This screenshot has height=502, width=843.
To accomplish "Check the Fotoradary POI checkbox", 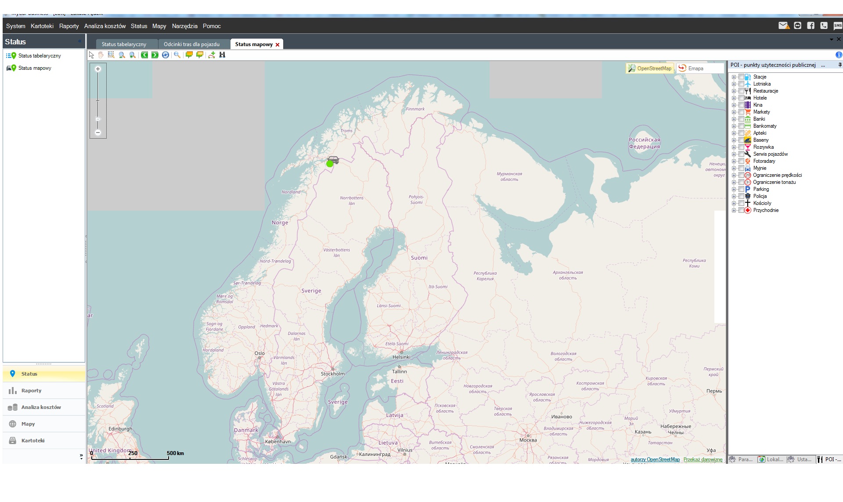I will tap(741, 161).
